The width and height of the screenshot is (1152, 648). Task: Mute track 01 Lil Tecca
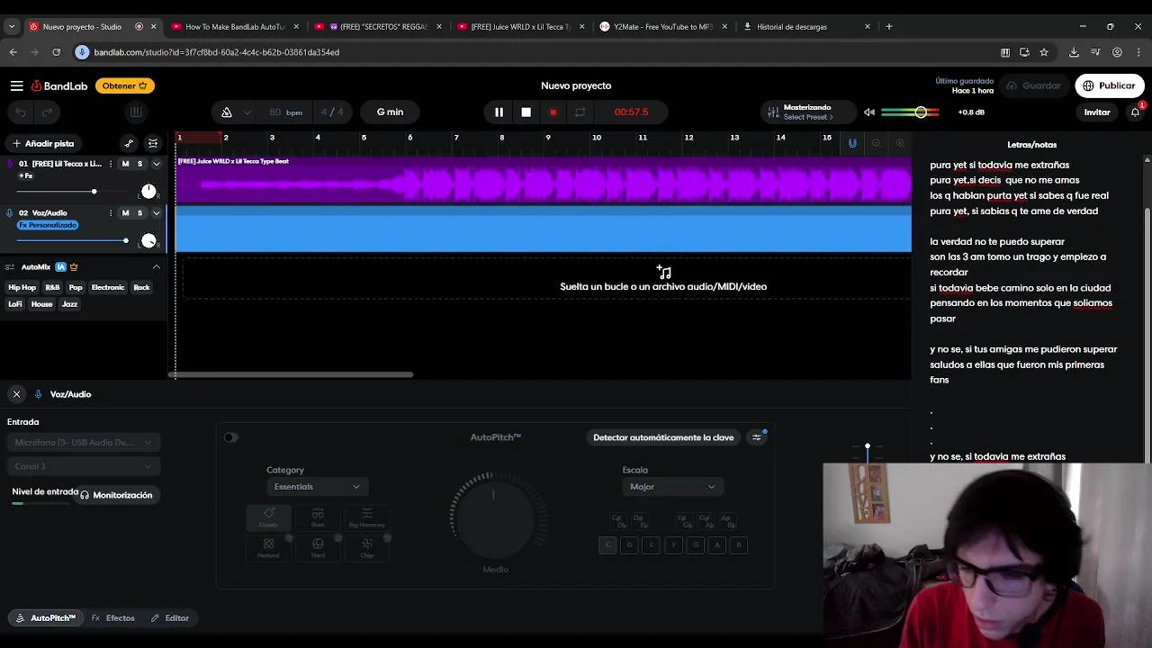pos(125,164)
